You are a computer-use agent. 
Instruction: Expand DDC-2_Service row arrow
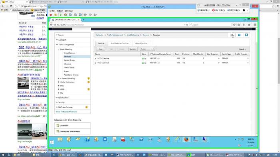[96, 59]
